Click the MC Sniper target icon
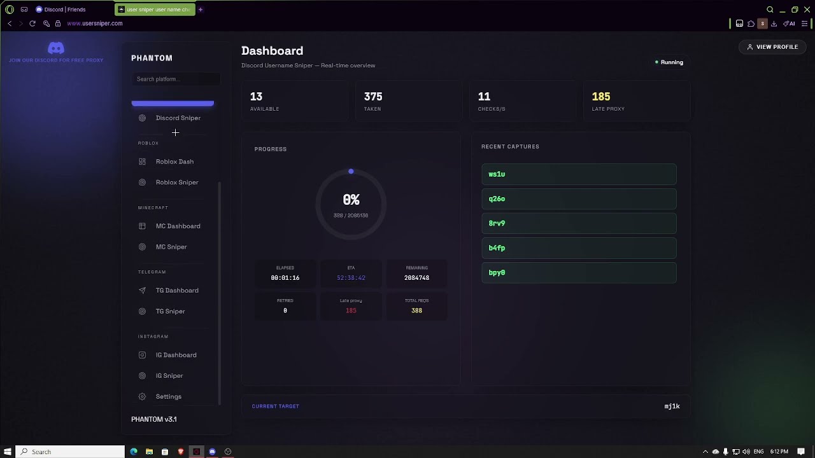The image size is (815, 458). (142, 247)
